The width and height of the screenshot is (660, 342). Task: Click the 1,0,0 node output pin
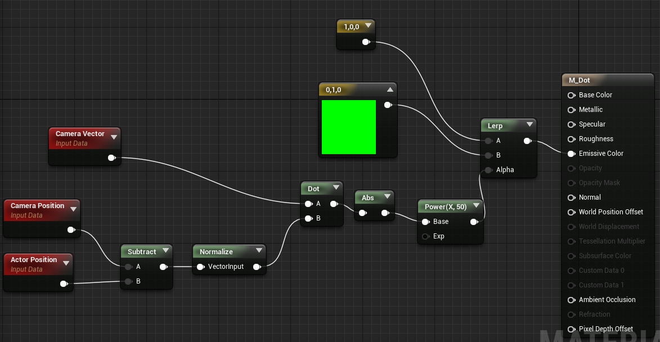pos(366,42)
